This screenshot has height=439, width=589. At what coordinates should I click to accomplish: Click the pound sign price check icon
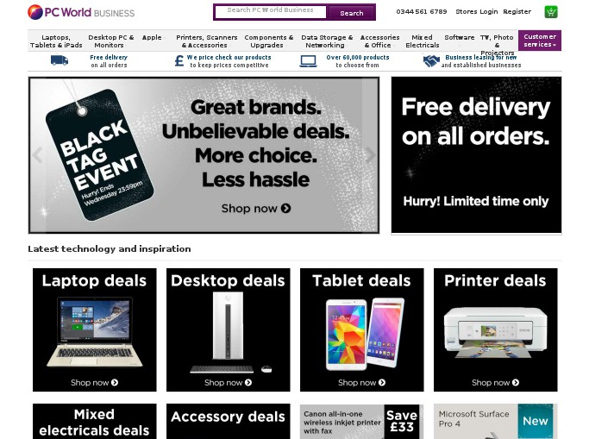coord(179,61)
